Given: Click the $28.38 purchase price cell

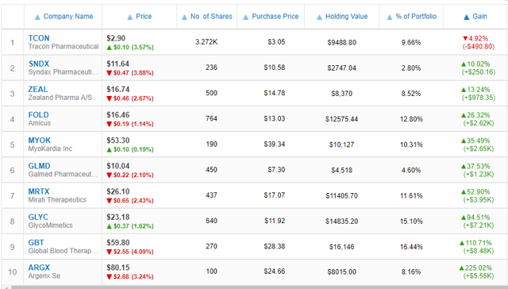Looking at the screenshot, I should pos(275,247).
